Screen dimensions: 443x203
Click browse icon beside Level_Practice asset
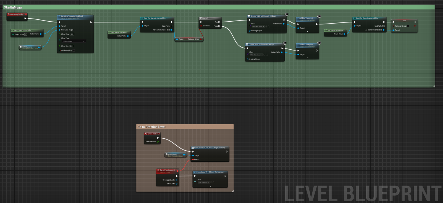coord(213,182)
